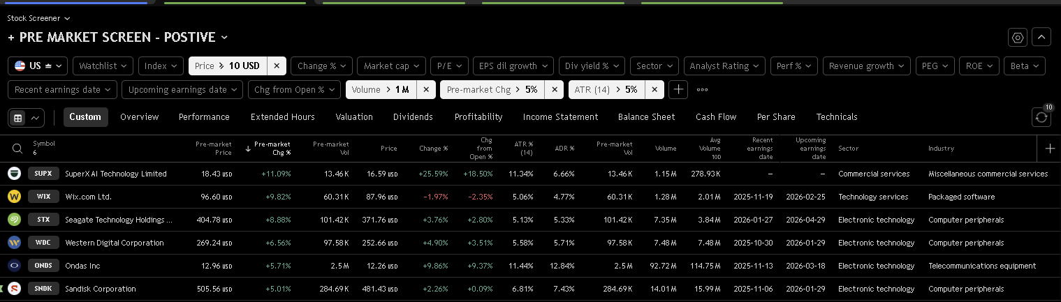Open the table layout view switcher
Viewport: 1061px width, 302px height.
click(x=25, y=117)
